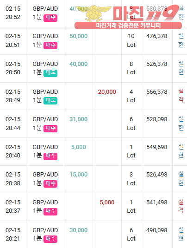Click the 매수 badge in the 20:21 row
The width and height of the screenshot is (187, 248).
tap(50, 239)
